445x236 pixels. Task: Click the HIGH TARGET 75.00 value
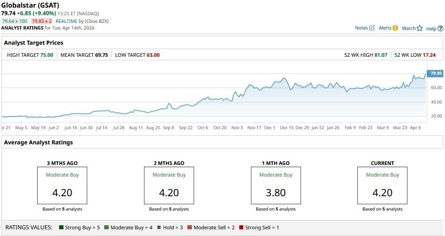[x=47, y=55]
